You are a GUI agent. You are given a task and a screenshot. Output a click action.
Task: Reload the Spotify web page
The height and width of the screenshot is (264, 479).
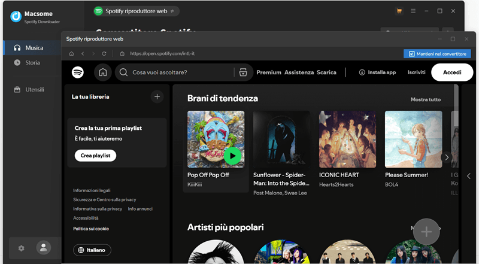click(104, 53)
